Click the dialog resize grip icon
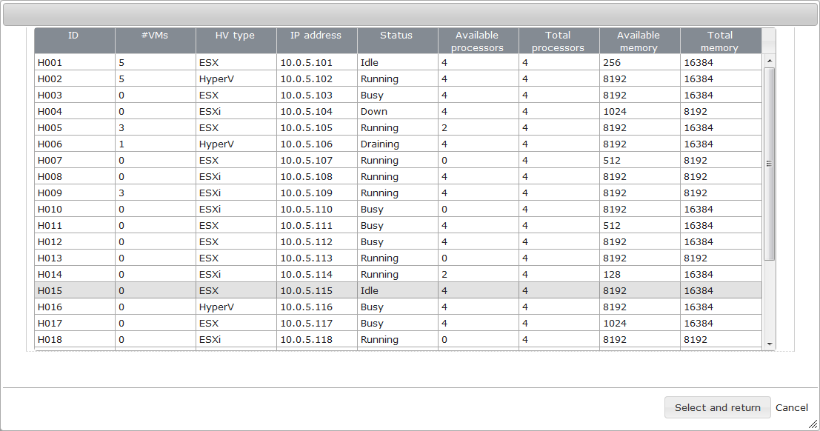Viewport: 820px width, 431px height. [x=813, y=424]
